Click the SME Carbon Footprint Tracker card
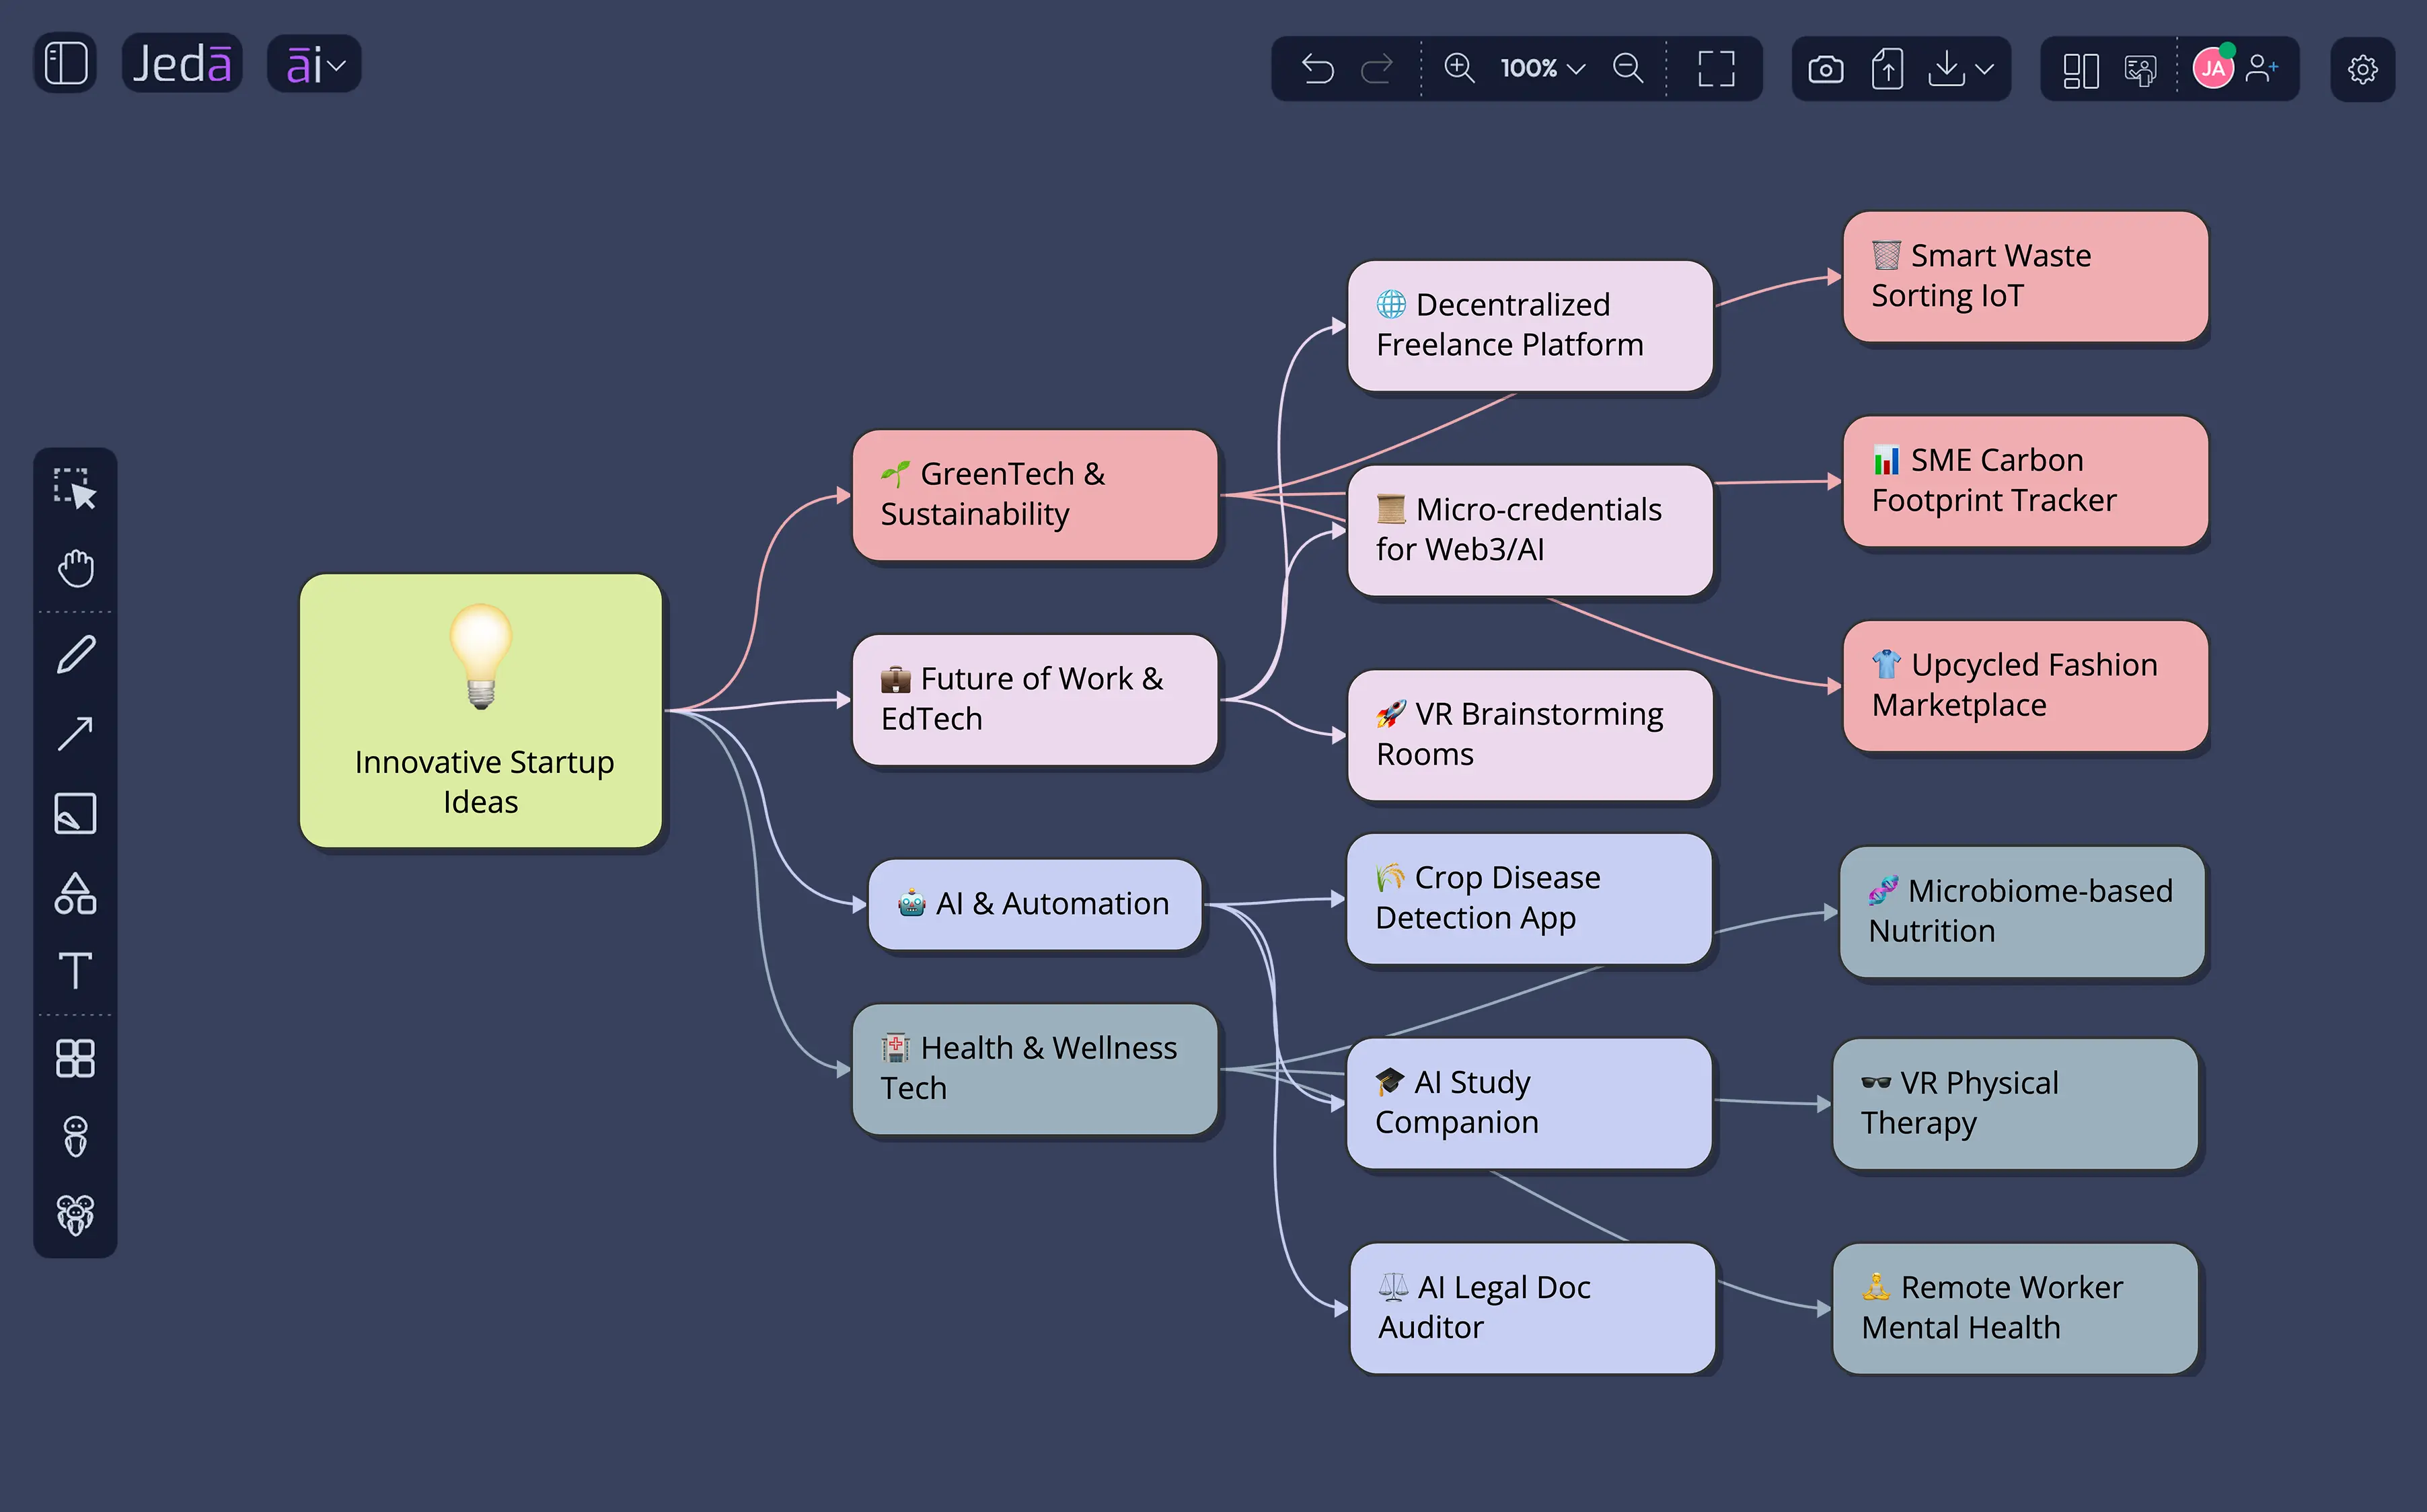The height and width of the screenshot is (1512, 2427). coord(2026,481)
